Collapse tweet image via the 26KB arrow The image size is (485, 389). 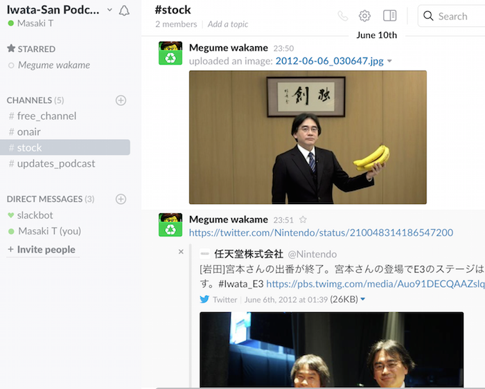tap(363, 299)
